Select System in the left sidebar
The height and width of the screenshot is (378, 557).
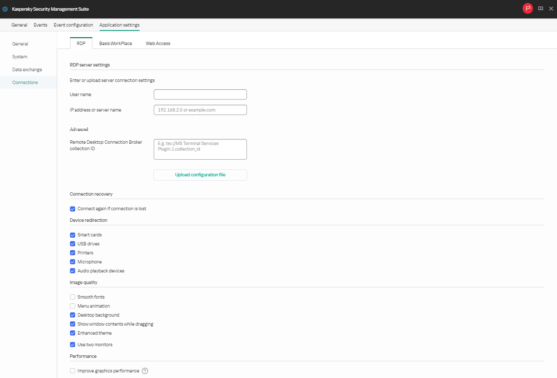pos(19,56)
